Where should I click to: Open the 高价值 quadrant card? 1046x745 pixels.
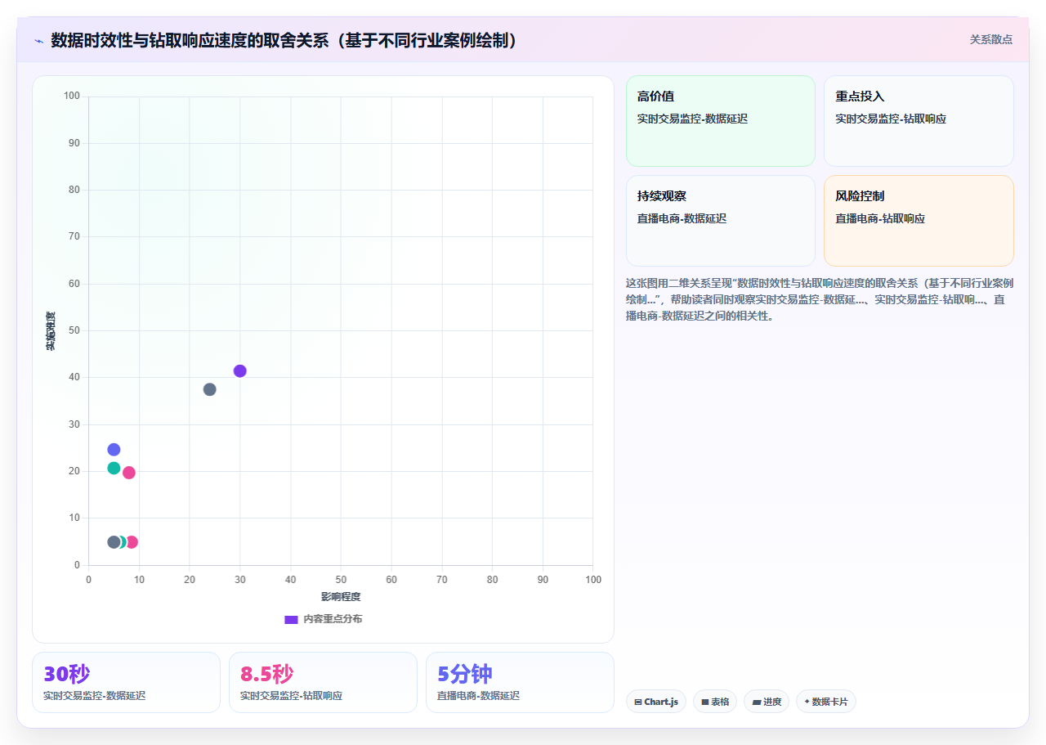click(721, 121)
